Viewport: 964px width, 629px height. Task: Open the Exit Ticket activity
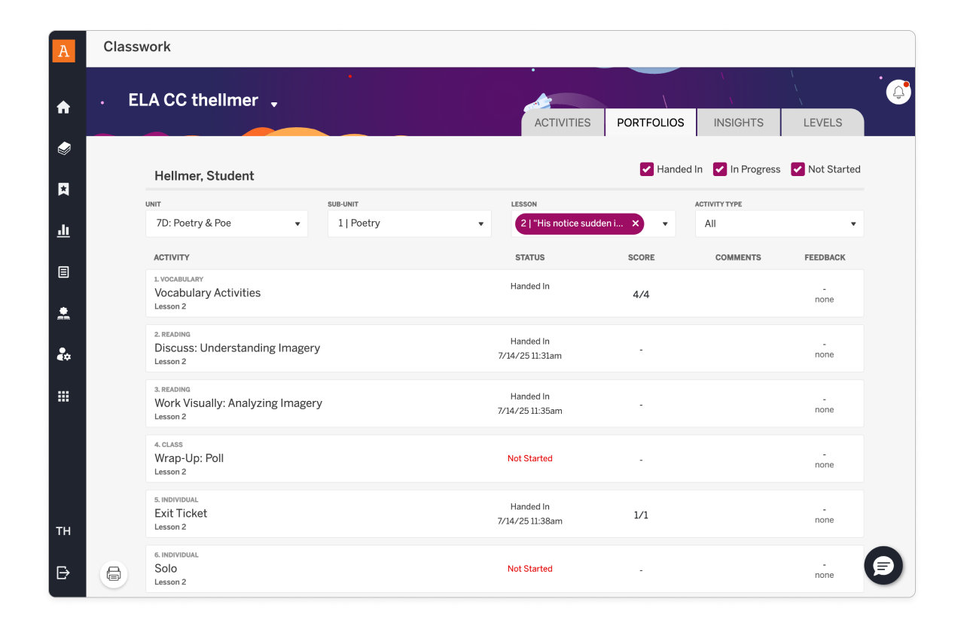(181, 513)
